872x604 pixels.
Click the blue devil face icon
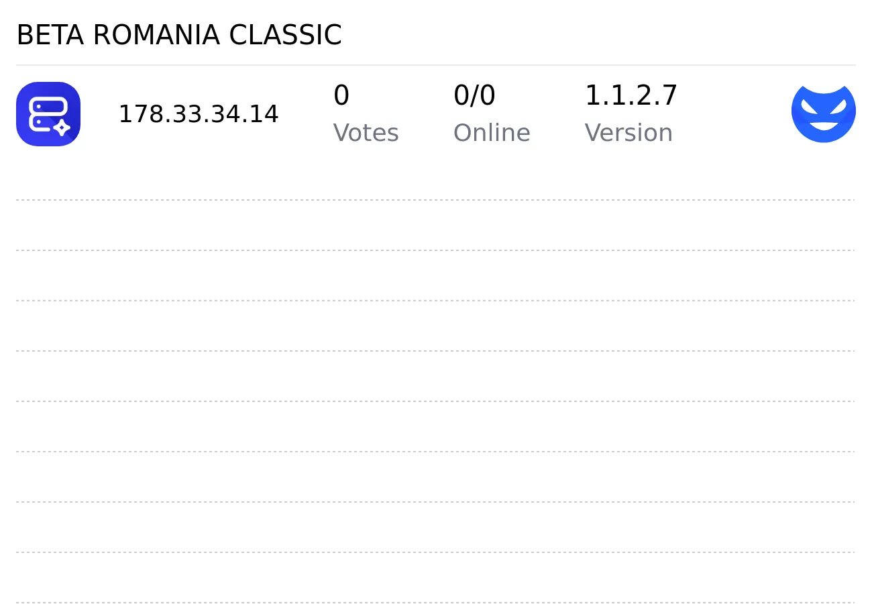[x=824, y=113]
